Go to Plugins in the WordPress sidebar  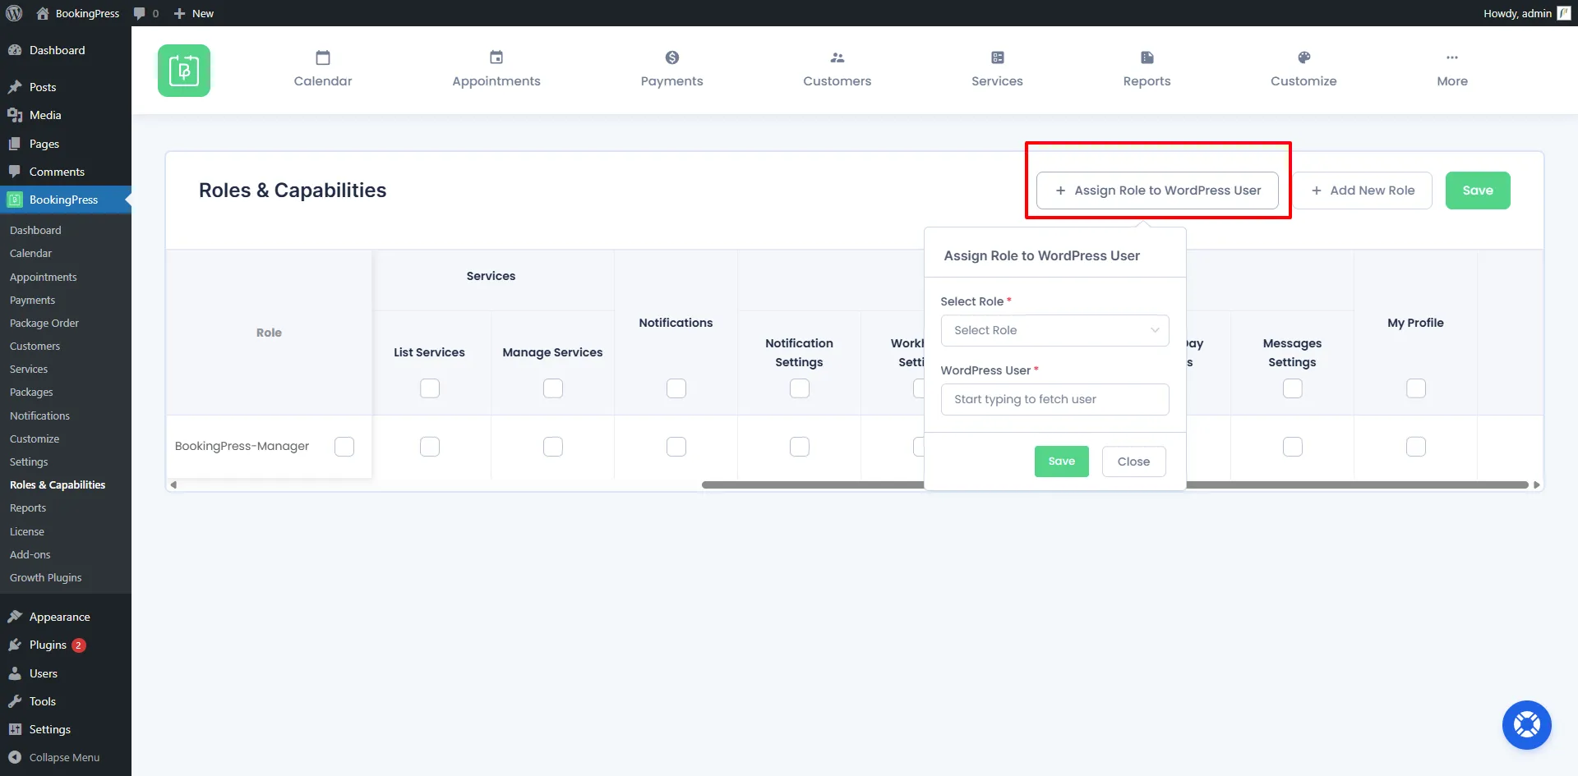(48, 645)
